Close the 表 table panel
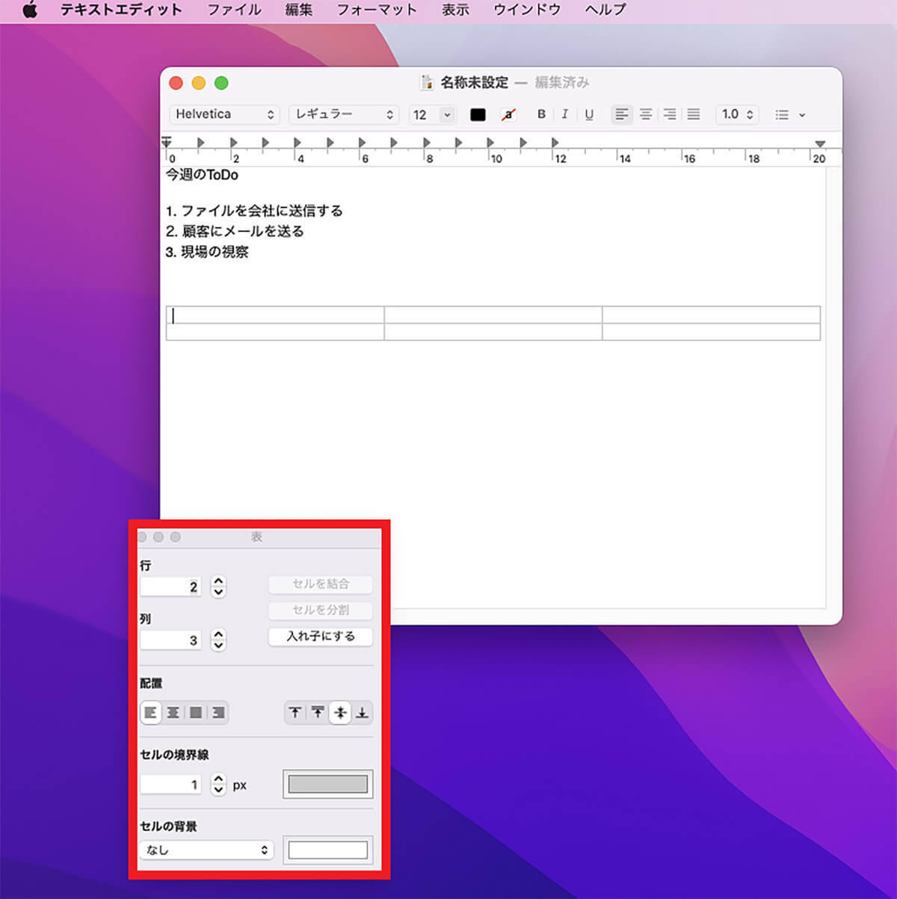897x899 pixels. coord(142,537)
